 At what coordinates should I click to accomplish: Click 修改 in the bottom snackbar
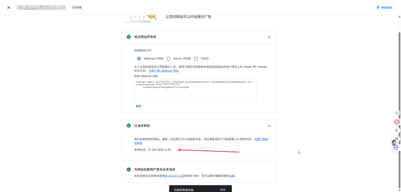223,190
